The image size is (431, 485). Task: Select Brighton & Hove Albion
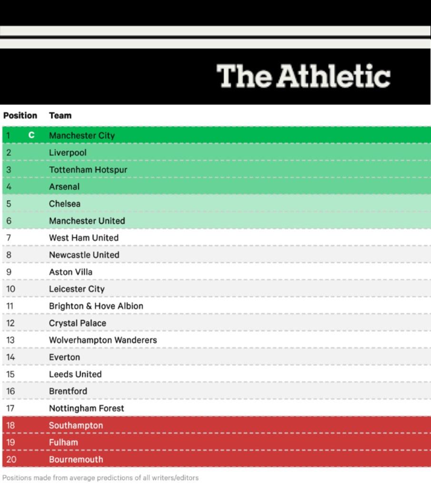coord(96,306)
